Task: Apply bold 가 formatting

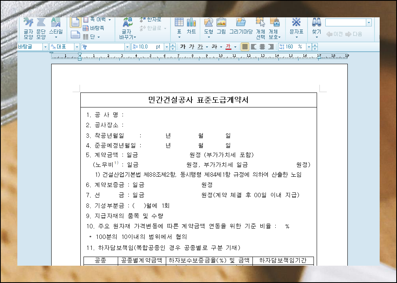Action: 183,47
